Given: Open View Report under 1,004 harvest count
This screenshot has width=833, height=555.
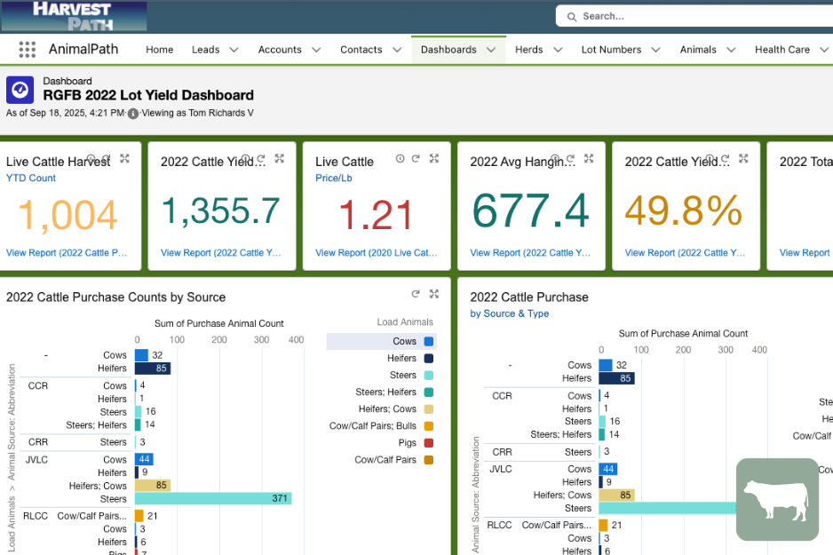Looking at the screenshot, I should 67,253.
